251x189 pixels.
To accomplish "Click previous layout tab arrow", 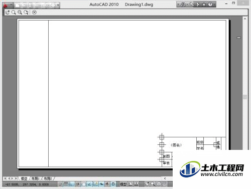I will tap(9, 178).
